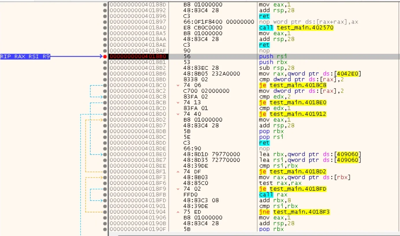Click the nop word ptr ds:[rax+rax],ax instruction
Screen dimensions: 400x236
coord(308,22)
